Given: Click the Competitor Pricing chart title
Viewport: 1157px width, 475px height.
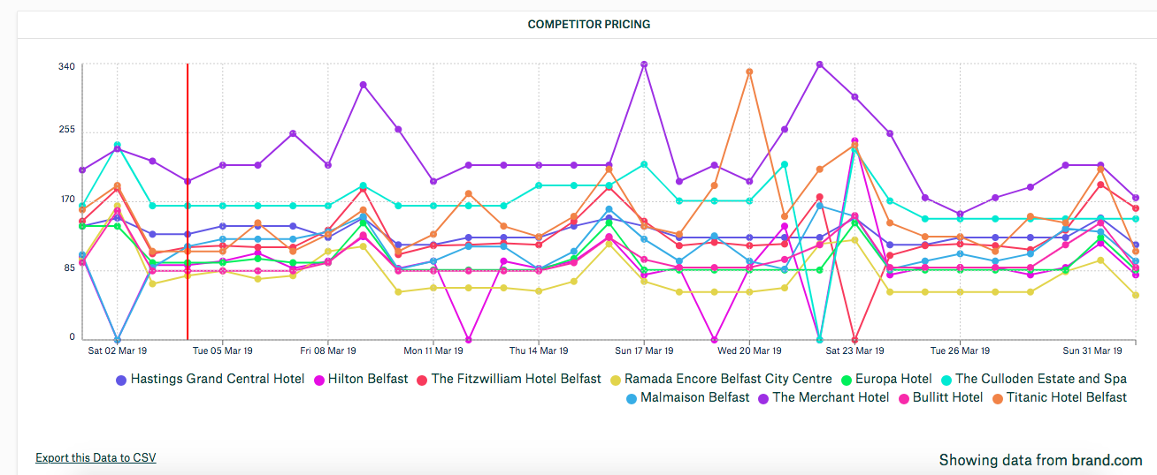Looking at the screenshot, I should pyautogui.click(x=589, y=25).
